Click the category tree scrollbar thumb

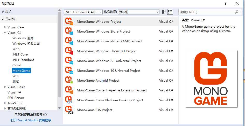point(60,54)
